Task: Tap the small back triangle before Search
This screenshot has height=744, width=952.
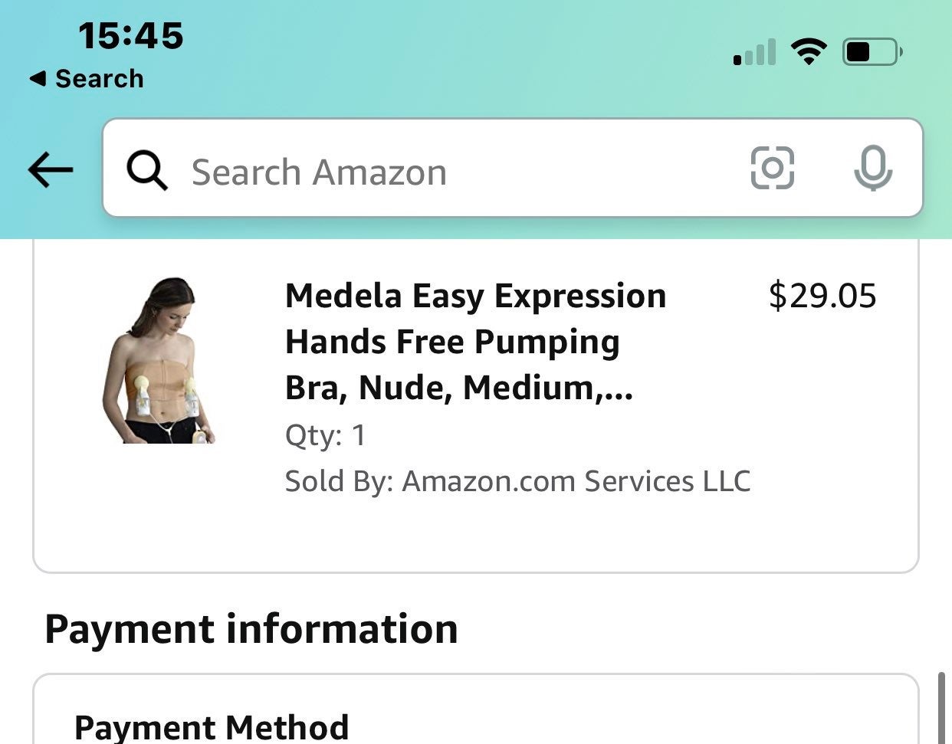Action: coord(38,78)
